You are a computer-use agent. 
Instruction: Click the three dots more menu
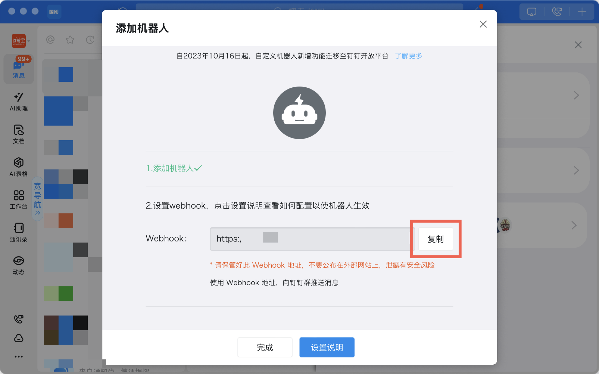18,356
